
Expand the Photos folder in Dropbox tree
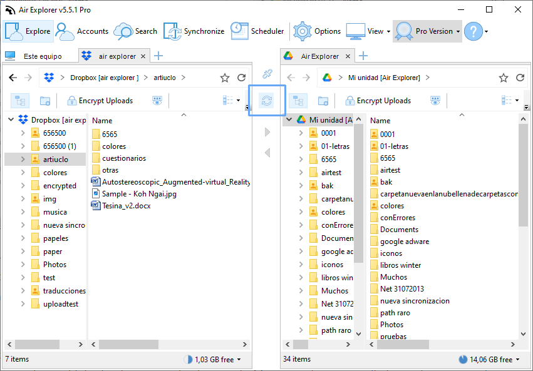point(23,265)
